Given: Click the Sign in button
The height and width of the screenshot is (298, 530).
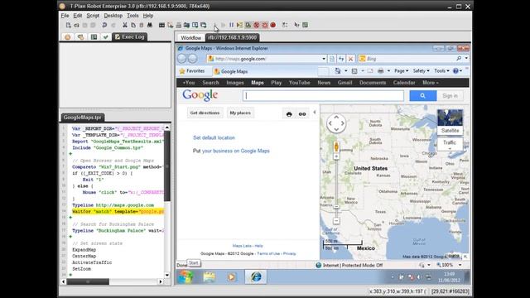Looking at the screenshot, I should [x=450, y=96].
